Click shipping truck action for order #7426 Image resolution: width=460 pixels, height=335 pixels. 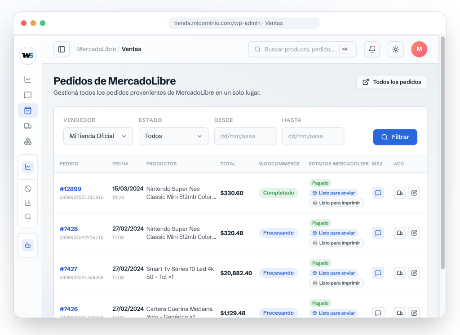[400, 313]
